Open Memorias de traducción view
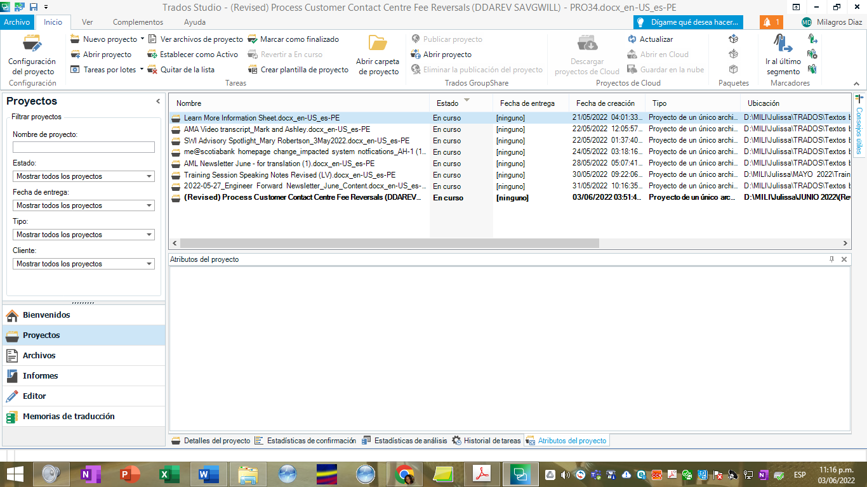This screenshot has width=867, height=487. [x=84, y=417]
